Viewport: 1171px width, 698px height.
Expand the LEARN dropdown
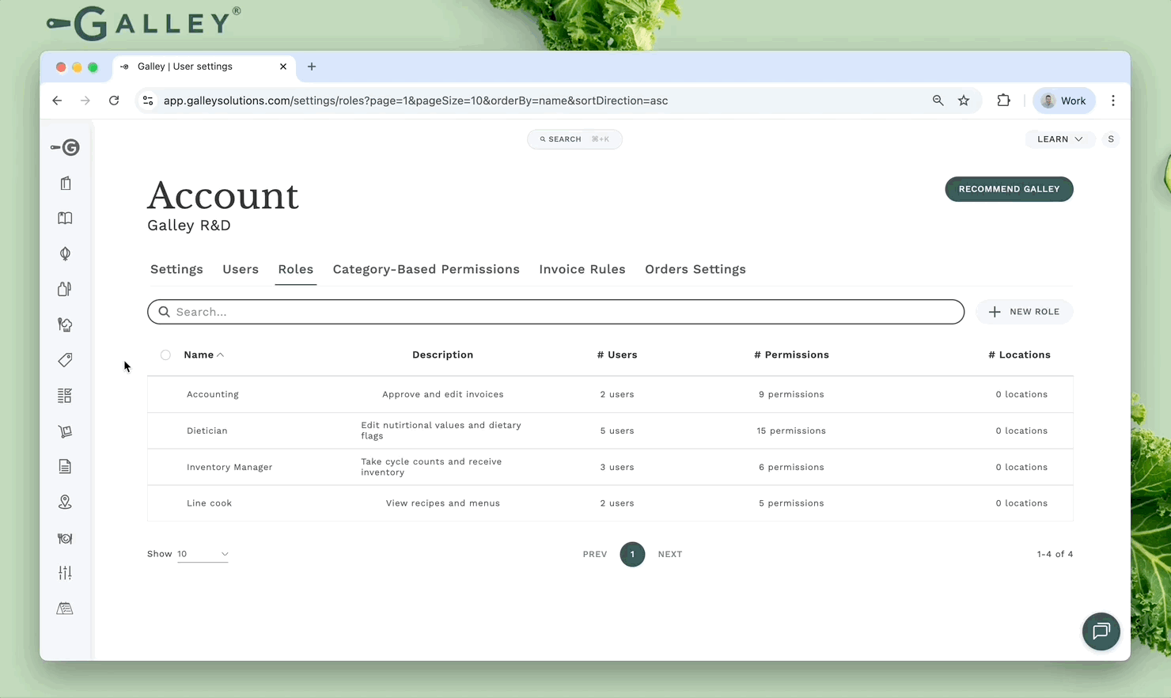[1060, 139]
